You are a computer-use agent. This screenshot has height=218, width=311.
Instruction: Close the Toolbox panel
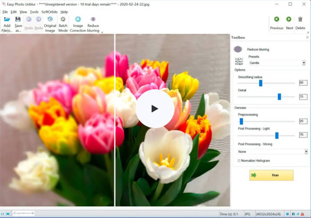[307, 37]
